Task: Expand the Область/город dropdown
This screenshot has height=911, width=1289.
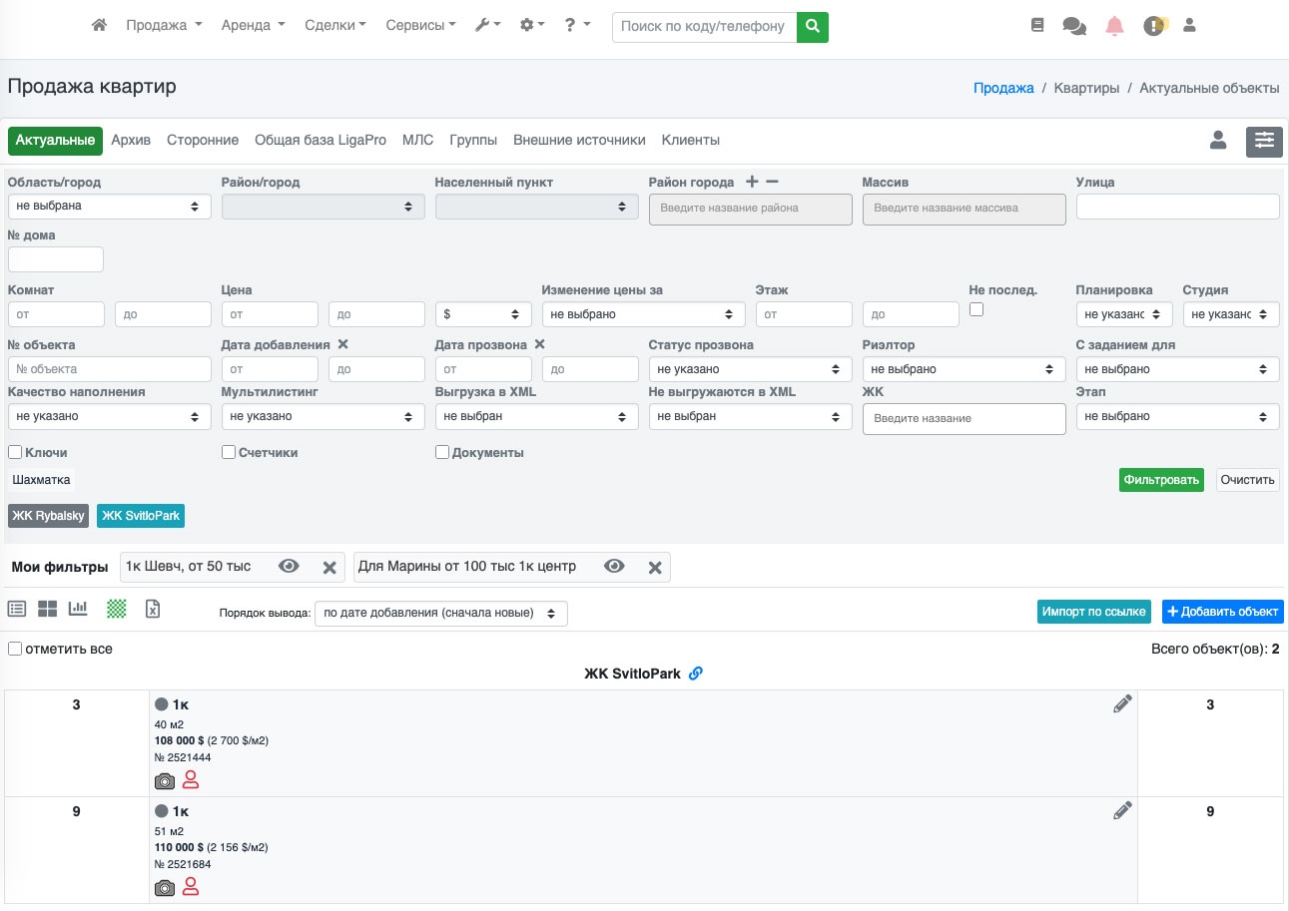Action: coord(109,207)
